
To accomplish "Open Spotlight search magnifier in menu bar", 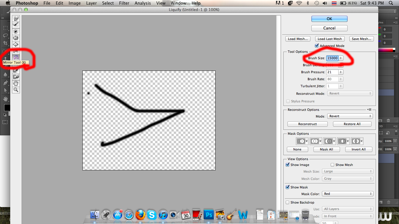I will click(x=391, y=3).
